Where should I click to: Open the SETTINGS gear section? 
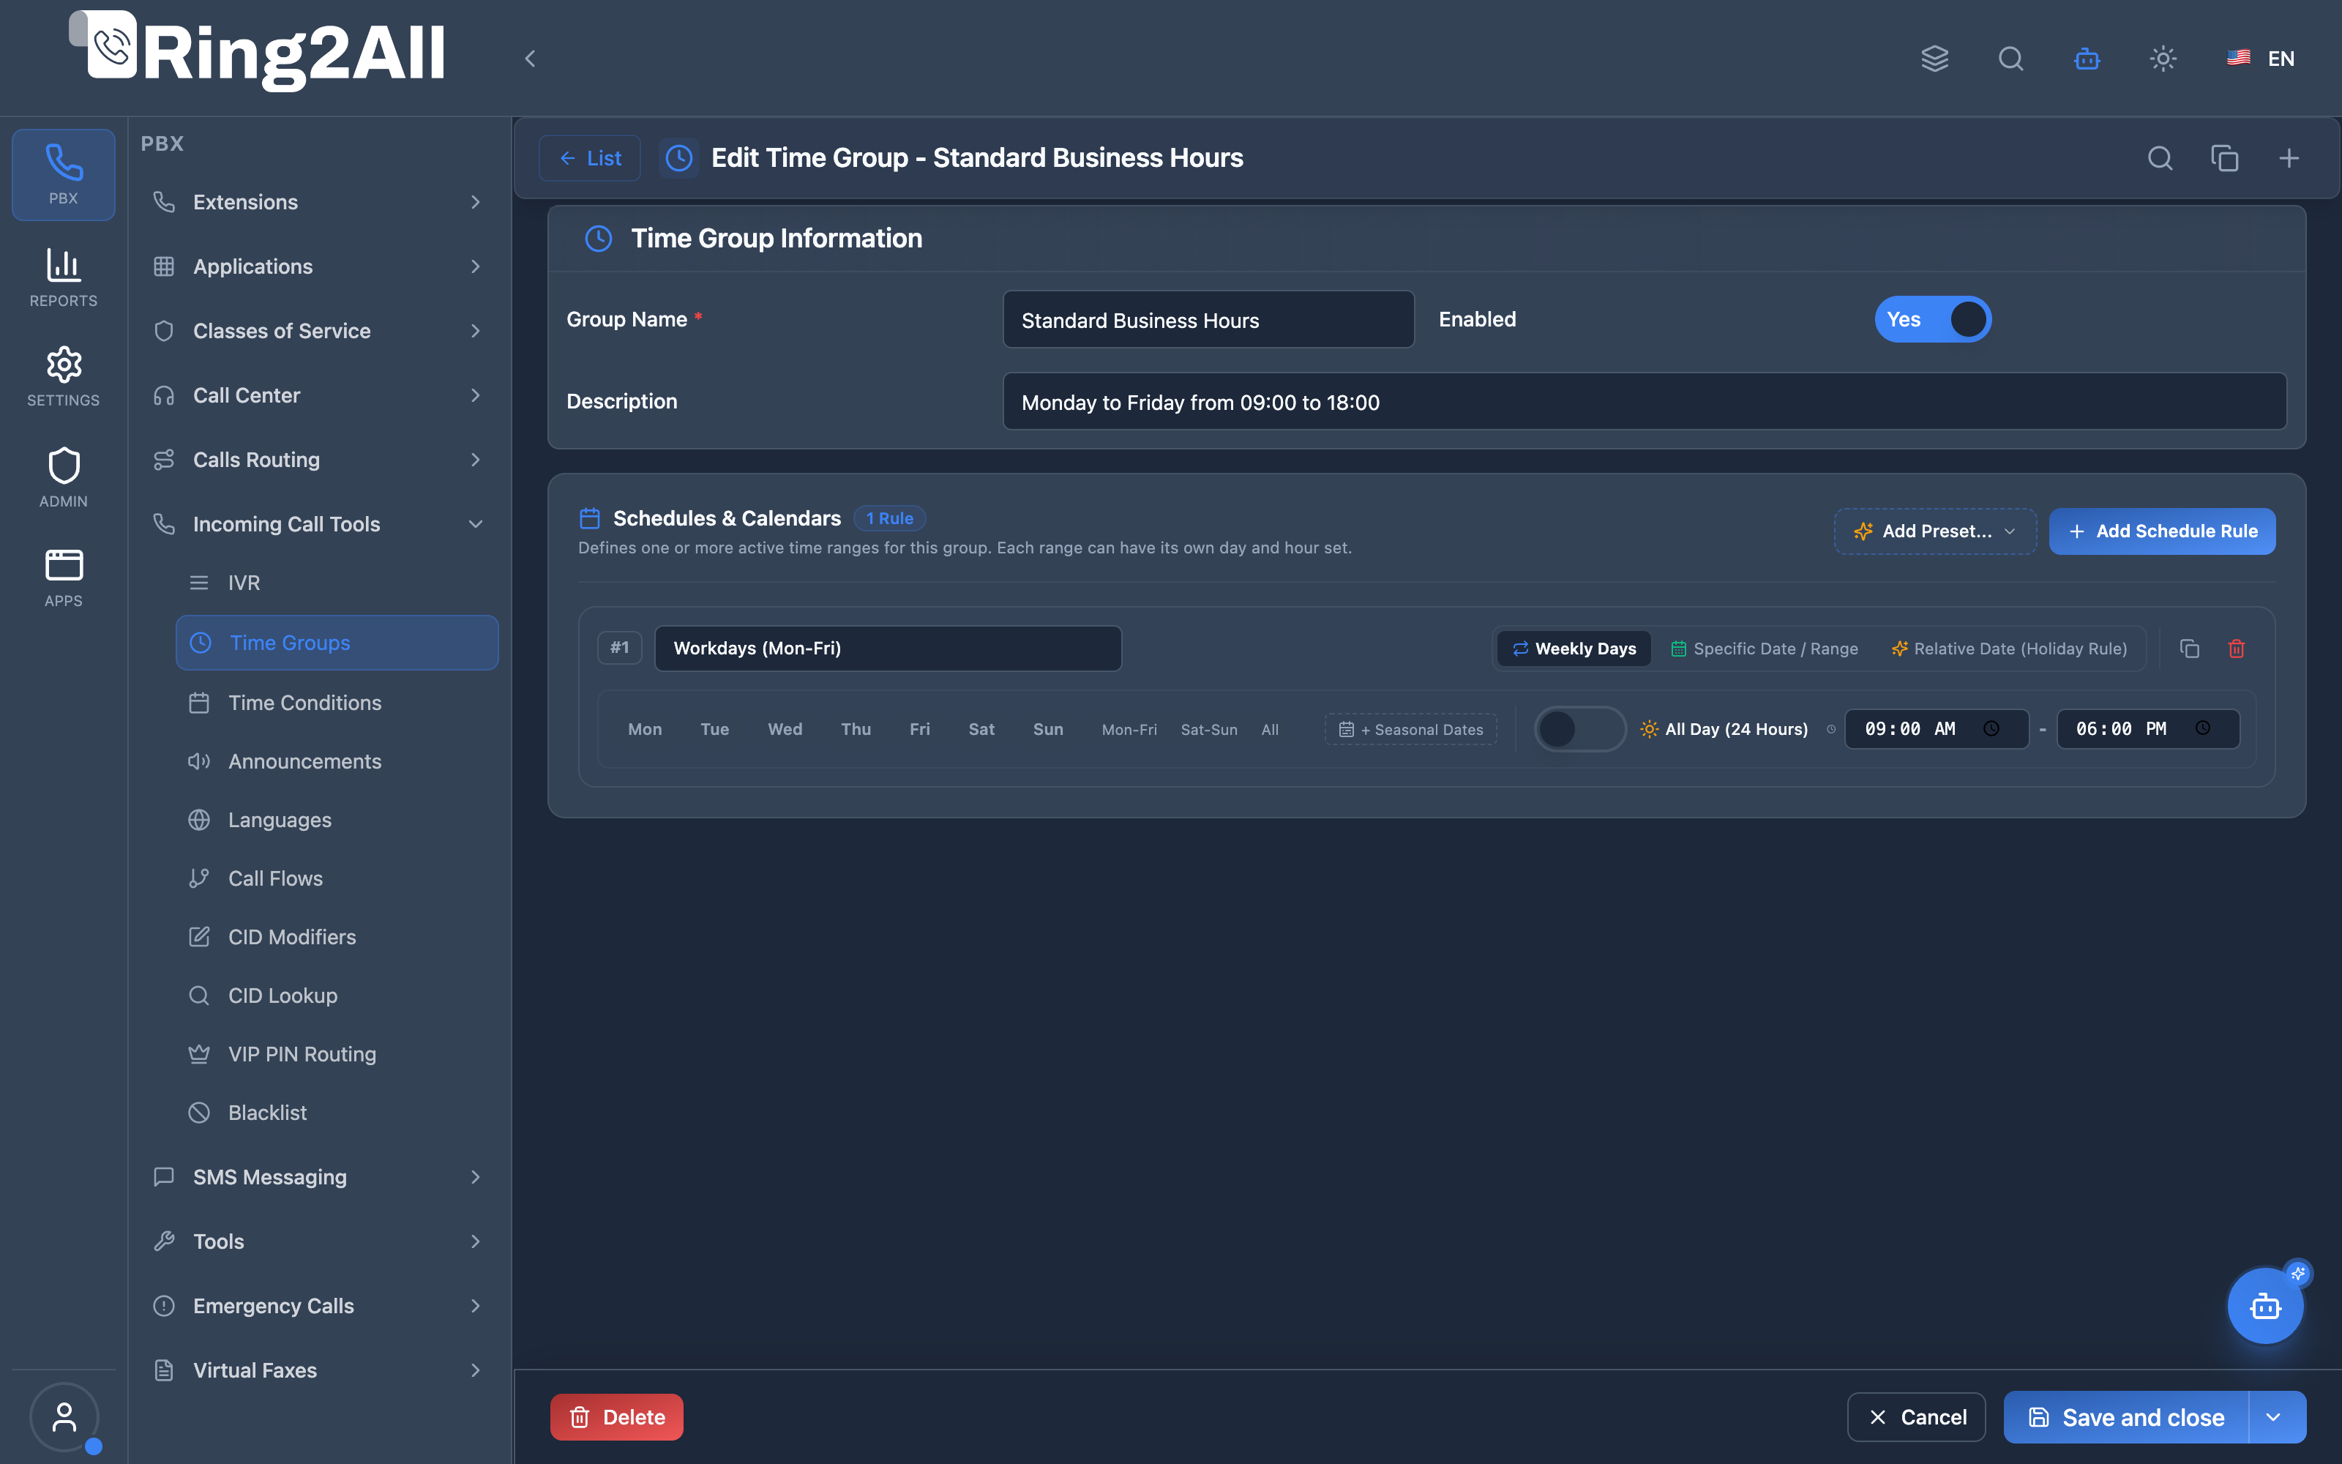click(63, 377)
